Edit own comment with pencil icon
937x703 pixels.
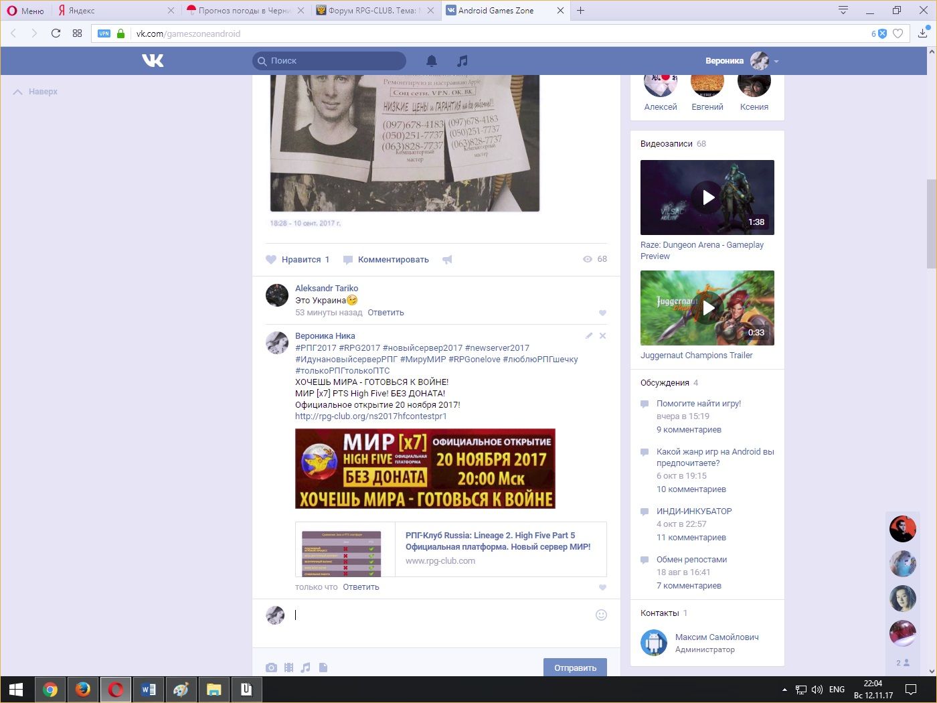tap(589, 336)
